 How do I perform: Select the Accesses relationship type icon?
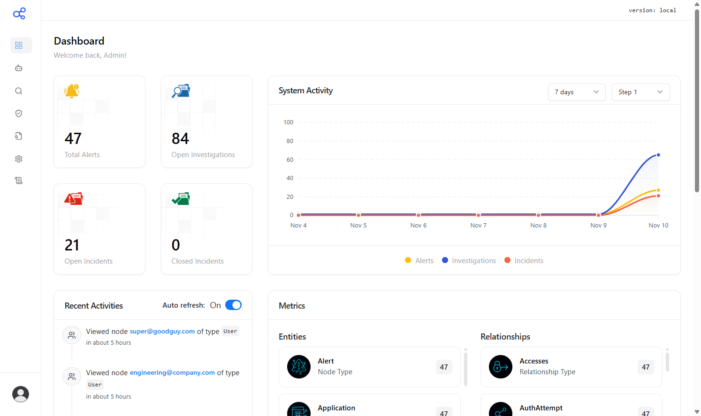(501, 367)
